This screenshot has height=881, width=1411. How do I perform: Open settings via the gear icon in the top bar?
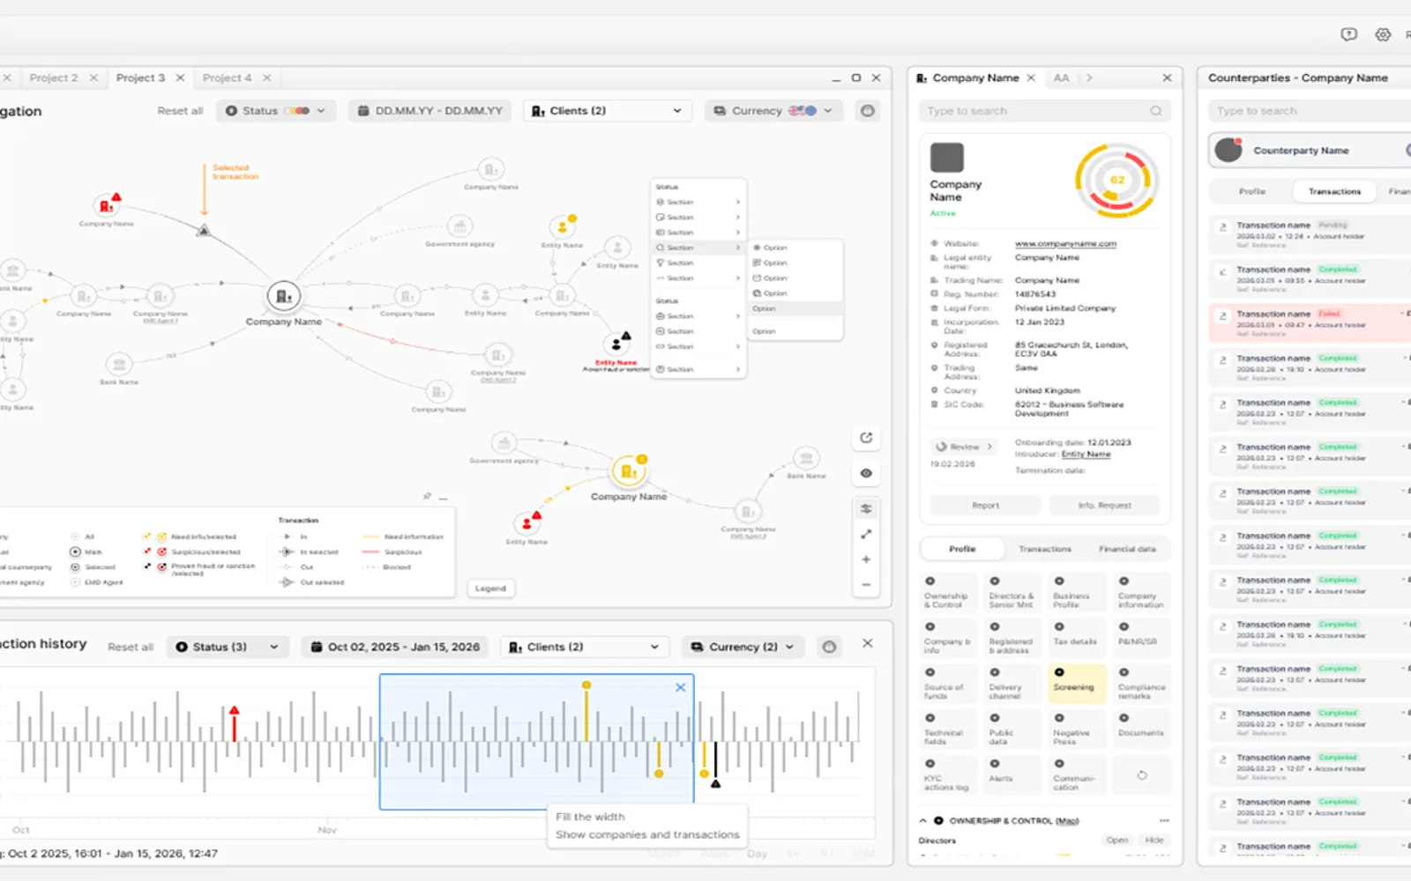pos(1383,34)
